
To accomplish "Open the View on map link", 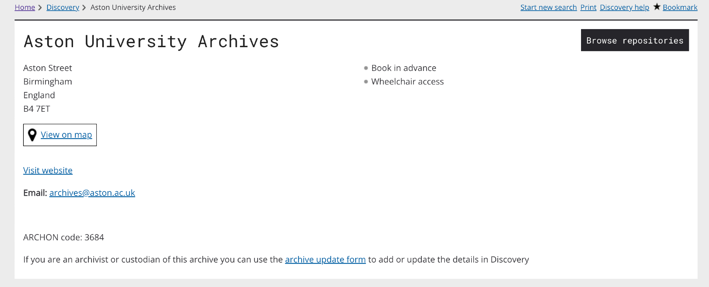I will (66, 135).
